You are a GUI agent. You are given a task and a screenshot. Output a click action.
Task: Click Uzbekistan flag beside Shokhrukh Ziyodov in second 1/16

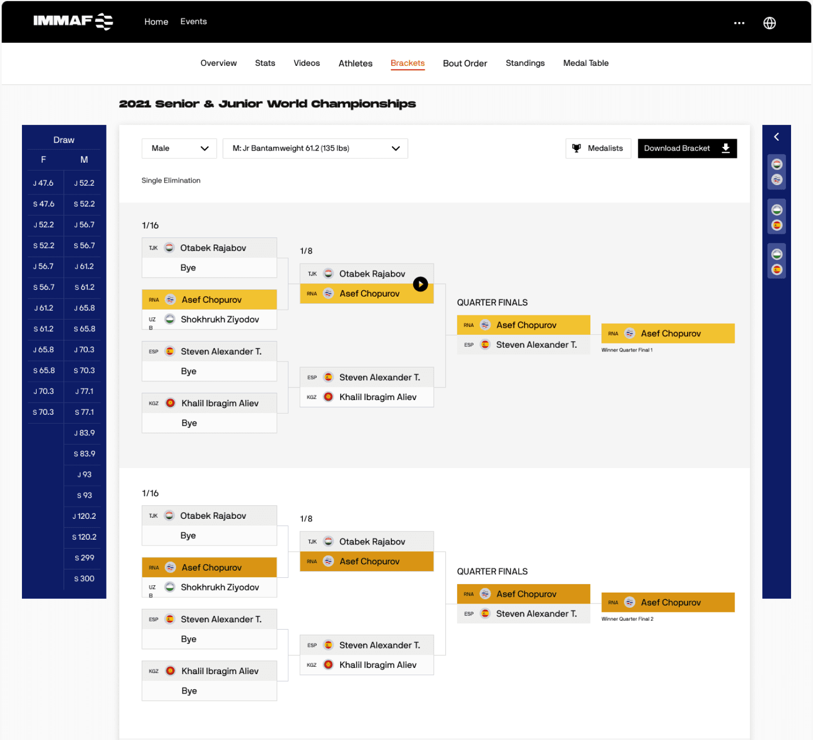click(x=169, y=587)
